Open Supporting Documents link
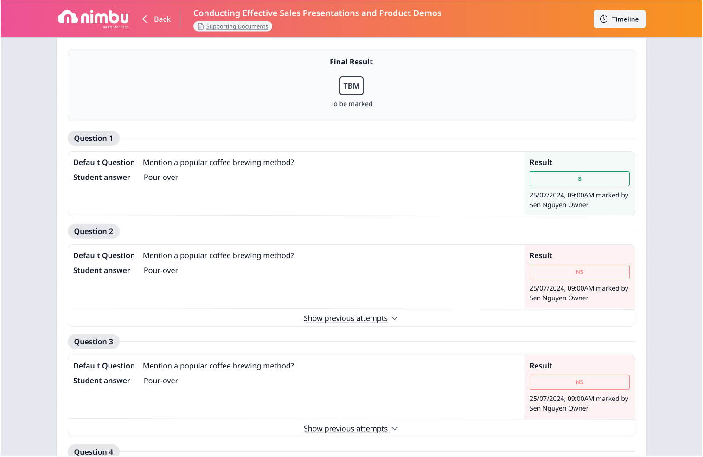Viewport: 703px width, 457px height. 233,26
